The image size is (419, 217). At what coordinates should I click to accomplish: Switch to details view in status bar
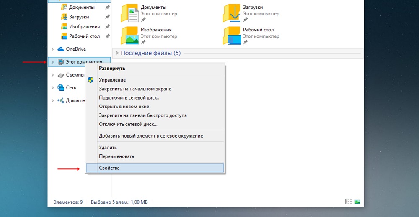349,202
